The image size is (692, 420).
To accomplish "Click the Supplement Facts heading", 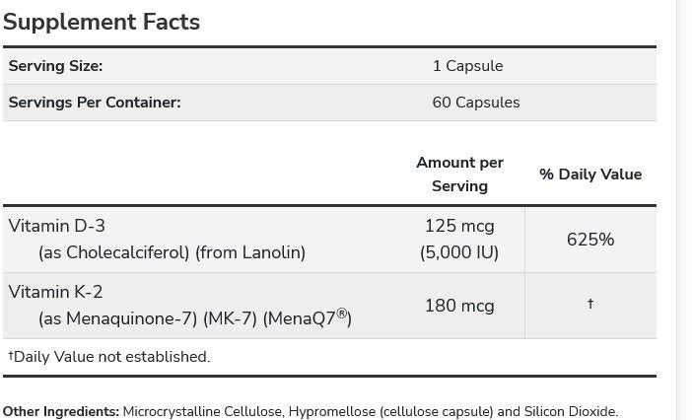I will (x=102, y=22).
